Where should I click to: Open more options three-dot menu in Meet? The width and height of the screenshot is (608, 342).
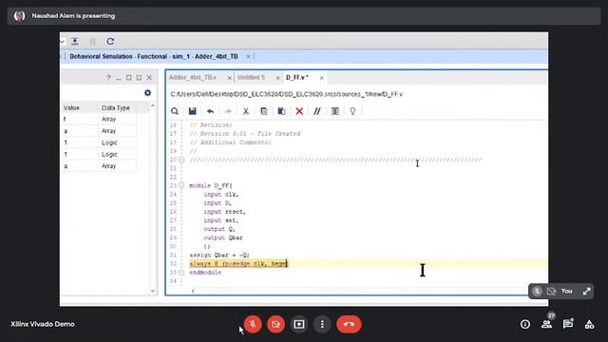(x=322, y=324)
